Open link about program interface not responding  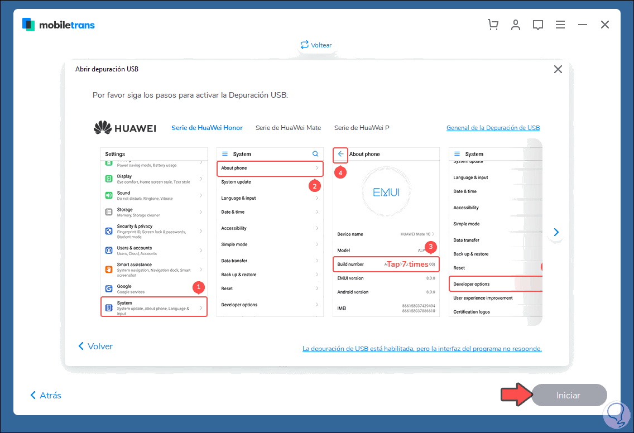[422, 349]
